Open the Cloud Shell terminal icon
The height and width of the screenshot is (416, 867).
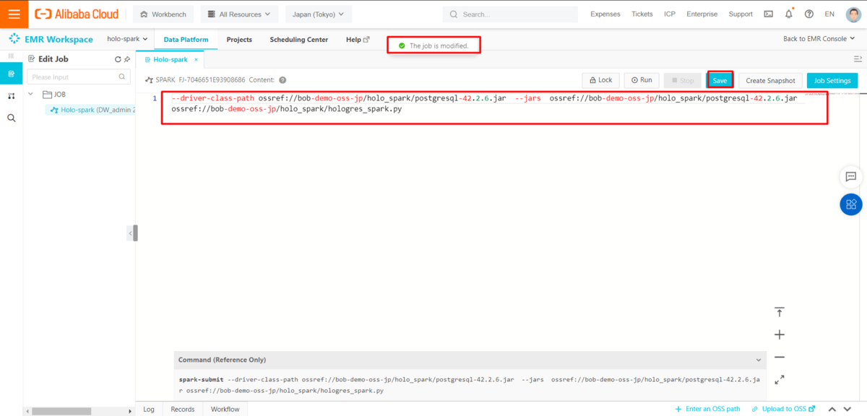768,14
